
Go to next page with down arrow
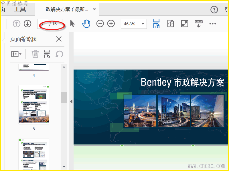pos(27,24)
